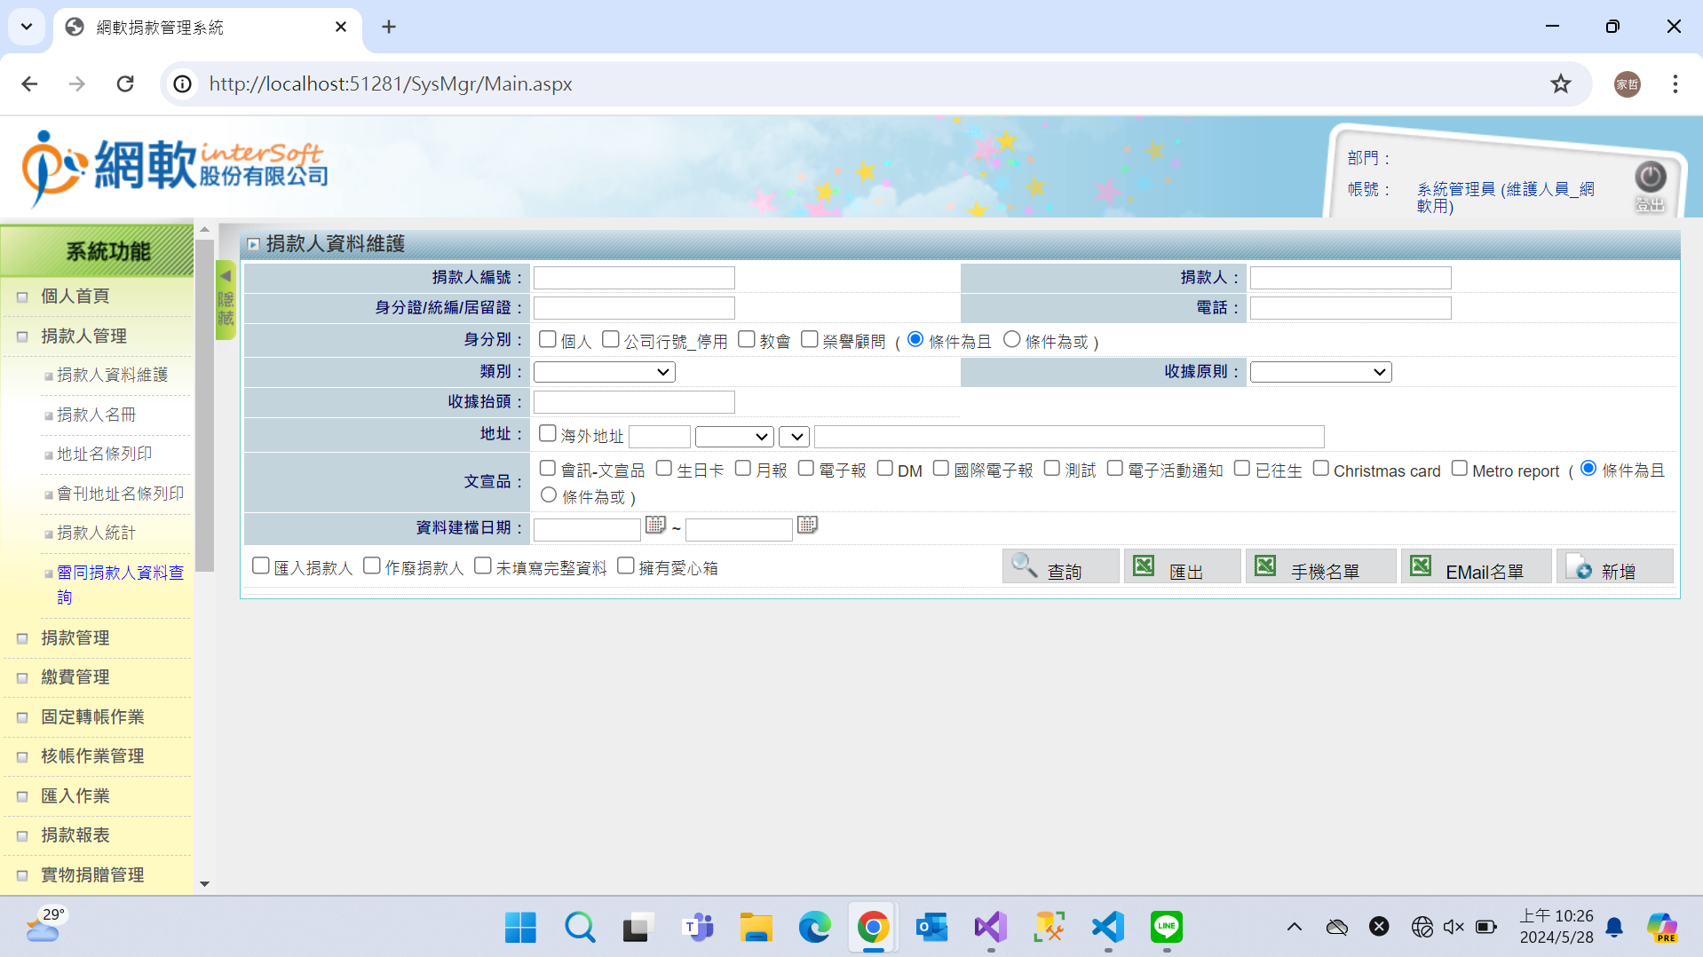Image resolution: width=1703 pixels, height=957 pixels.
Task: Open 捐款管理 in the sidebar menu
Action: click(75, 638)
